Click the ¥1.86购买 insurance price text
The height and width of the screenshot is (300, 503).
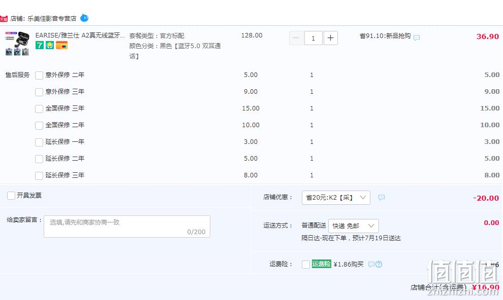coord(349,264)
